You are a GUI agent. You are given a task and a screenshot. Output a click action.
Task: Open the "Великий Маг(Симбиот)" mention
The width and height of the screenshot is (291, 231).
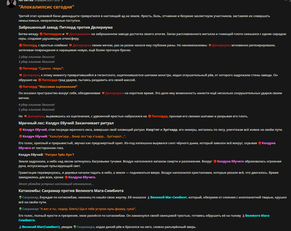click(x=41, y=227)
